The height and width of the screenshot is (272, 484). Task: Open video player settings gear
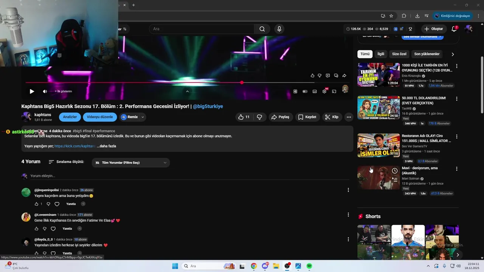[324, 91]
